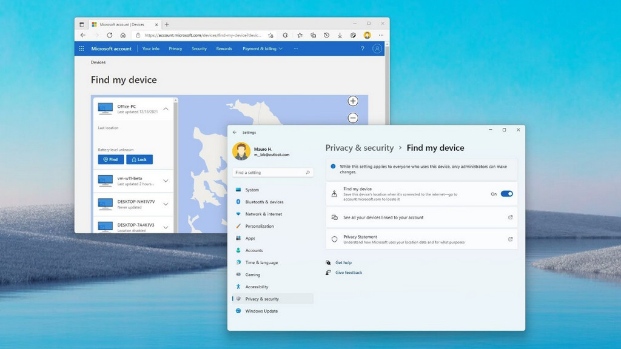Open the Favorites star list icon
This screenshot has height=349, width=621.
[x=300, y=35]
